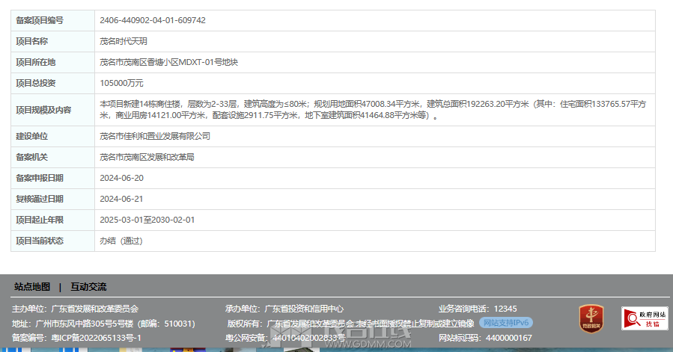Click the 项目所在地 label cell
673x352 pixels.
click(53, 62)
